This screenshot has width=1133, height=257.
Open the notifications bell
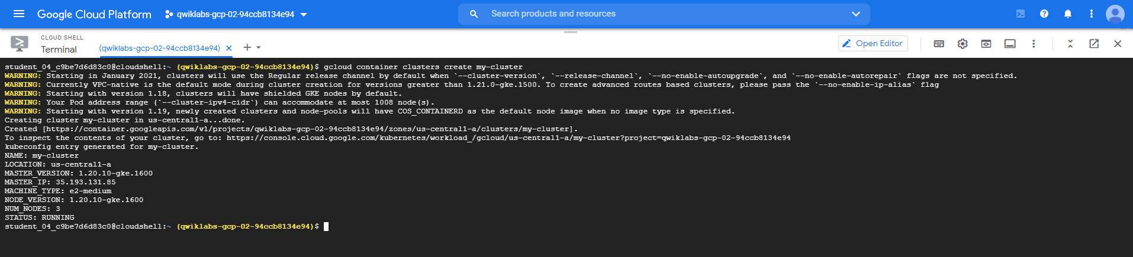coord(1068,14)
